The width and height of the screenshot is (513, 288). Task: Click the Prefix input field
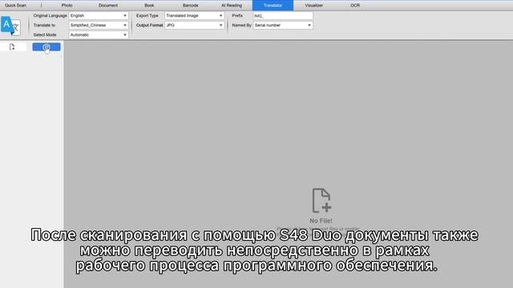coord(283,16)
